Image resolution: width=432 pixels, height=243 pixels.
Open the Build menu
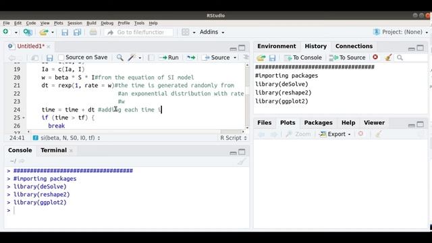[92, 23]
